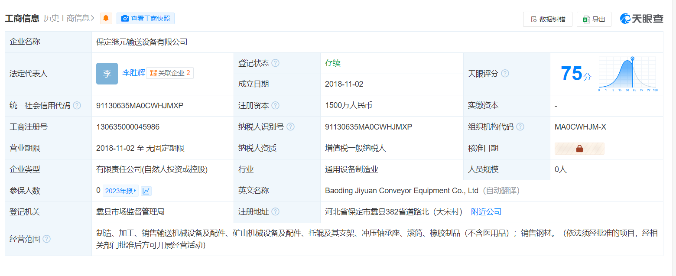Click industry value 通用设备制造业
Screen dimensions: 676x276
coord(351,169)
